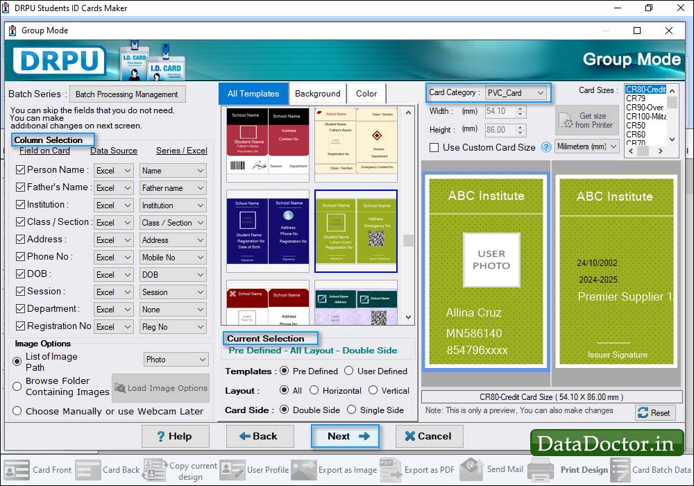Viewport: 694px width, 486px height.
Task: Click front side card preview
Action: 486,271
